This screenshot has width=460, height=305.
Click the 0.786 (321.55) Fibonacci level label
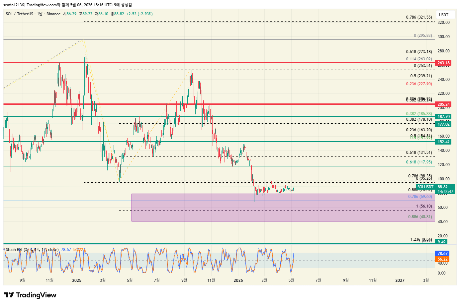(x=419, y=17)
